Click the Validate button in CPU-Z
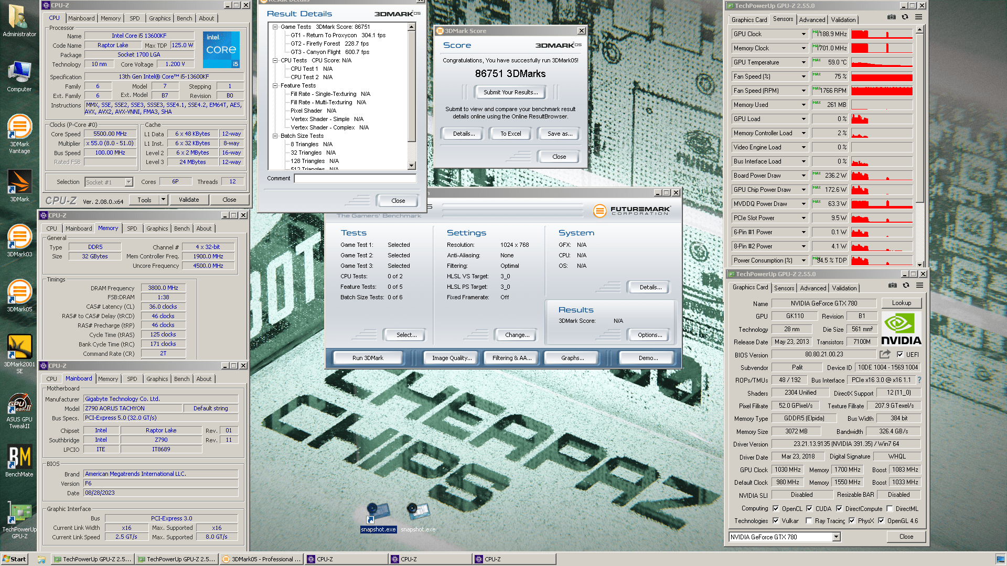 coord(189,200)
